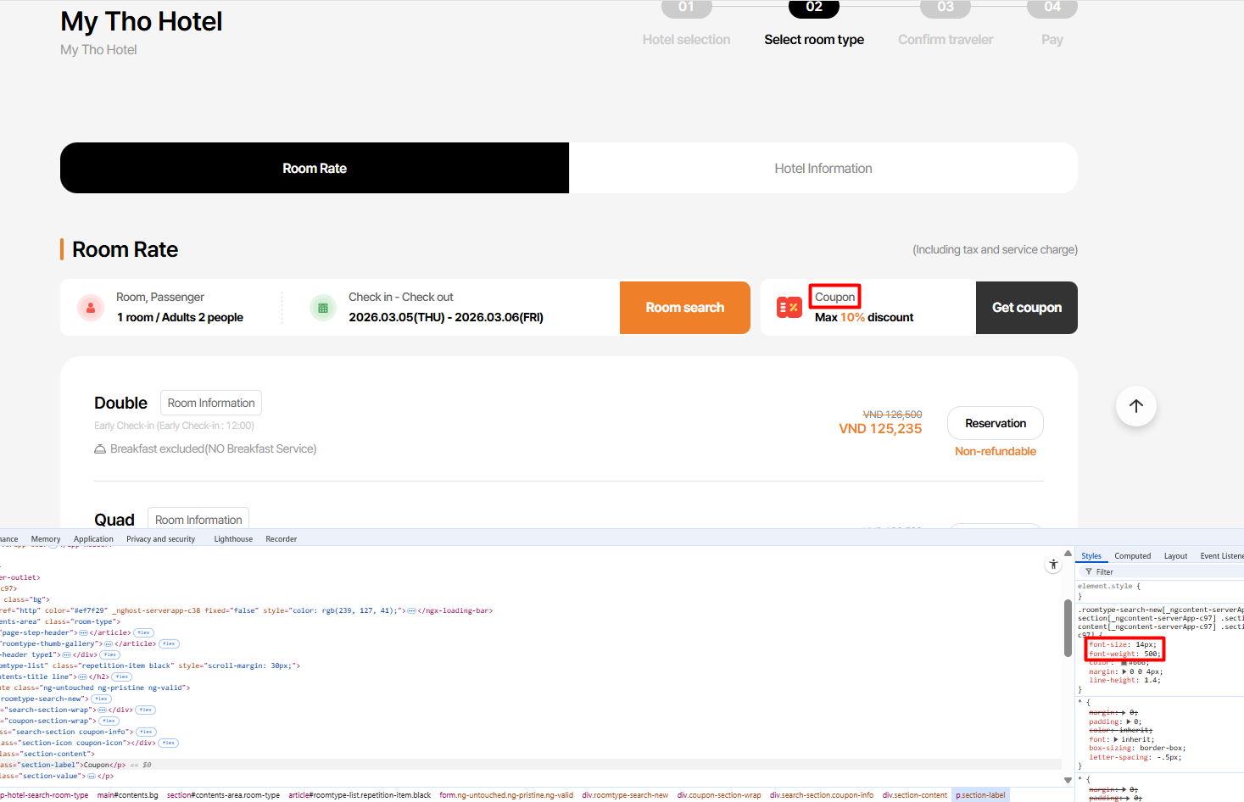Viewport: 1244px width, 802px height.
Task: Click the Get coupon button
Action: point(1027,308)
